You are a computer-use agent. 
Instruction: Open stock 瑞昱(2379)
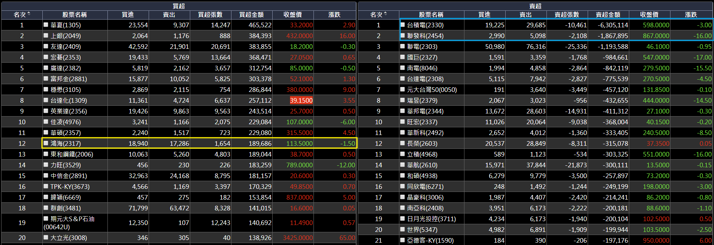coord(422,100)
